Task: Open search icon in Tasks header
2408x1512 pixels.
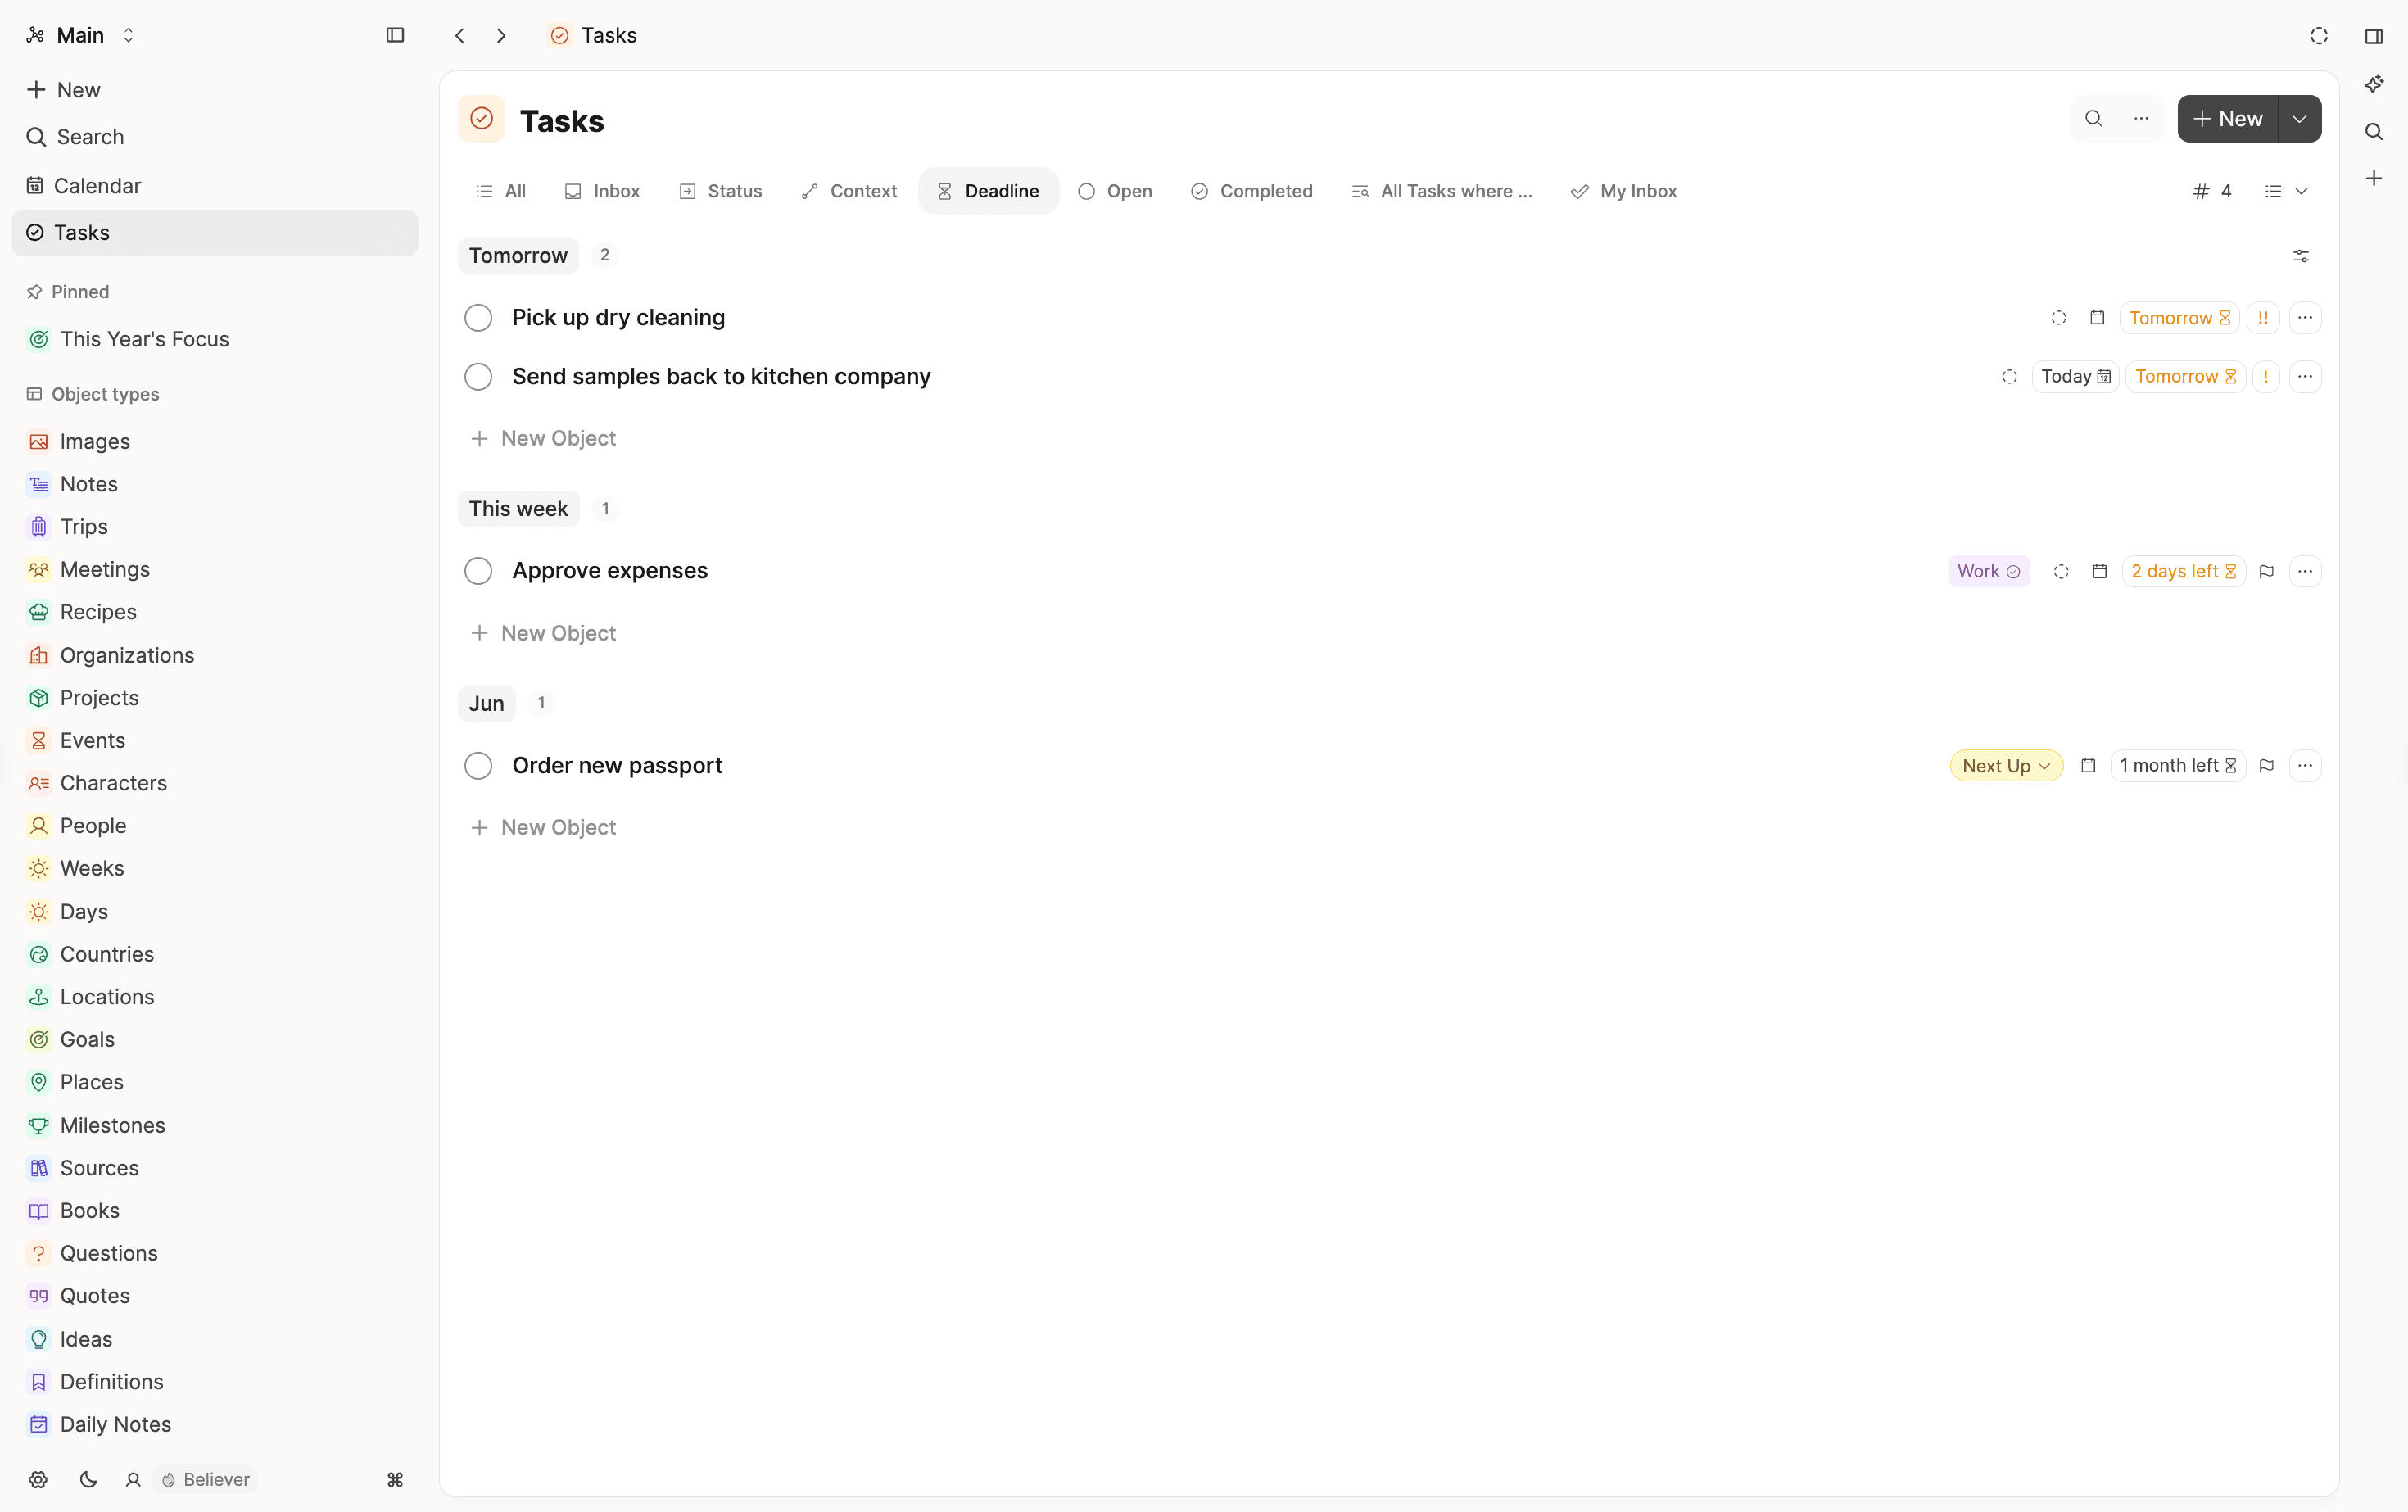Action: click(2093, 119)
